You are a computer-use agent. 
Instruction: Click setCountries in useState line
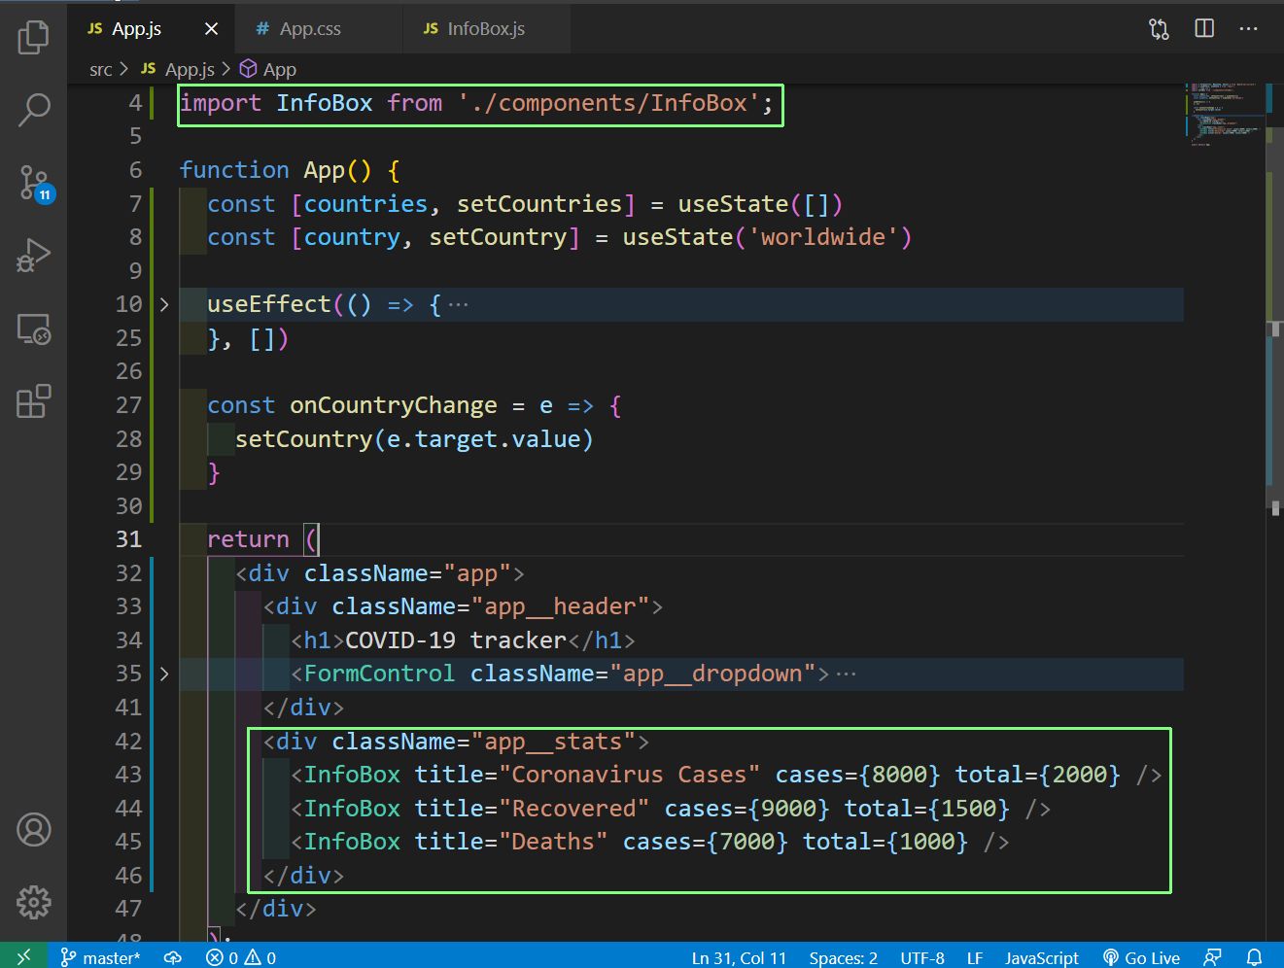pyautogui.click(x=539, y=204)
